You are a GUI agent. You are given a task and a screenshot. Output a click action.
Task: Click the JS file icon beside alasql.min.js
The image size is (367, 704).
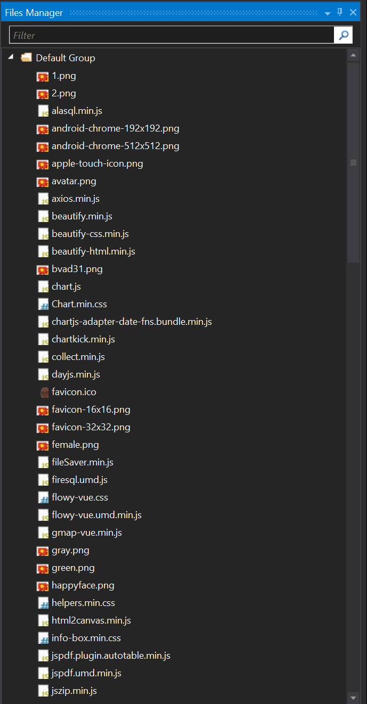43,111
